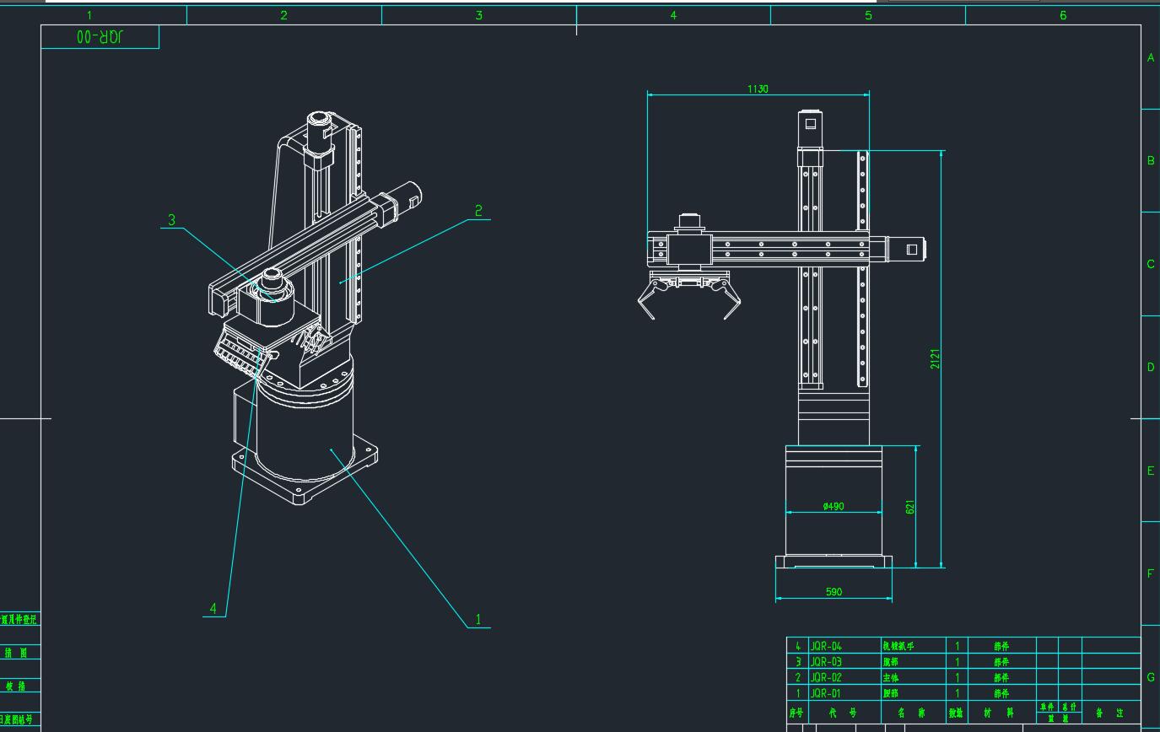Select the JQR-02 part code cell

pos(826,677)
